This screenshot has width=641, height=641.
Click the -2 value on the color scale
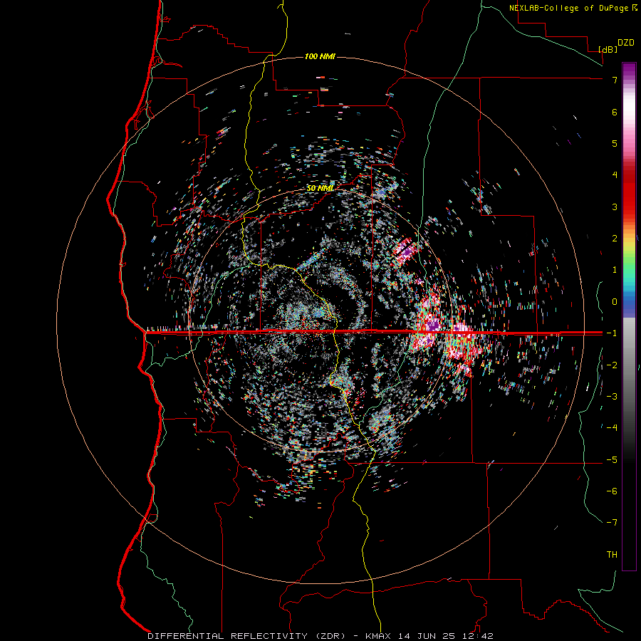612,365
